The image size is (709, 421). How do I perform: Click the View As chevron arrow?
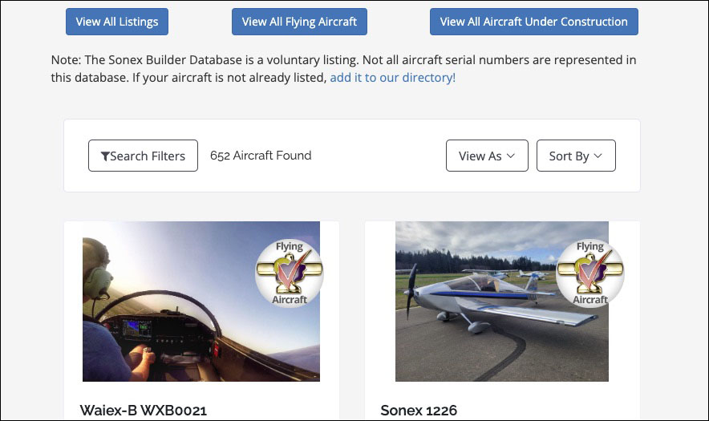[x=511, y=156]
